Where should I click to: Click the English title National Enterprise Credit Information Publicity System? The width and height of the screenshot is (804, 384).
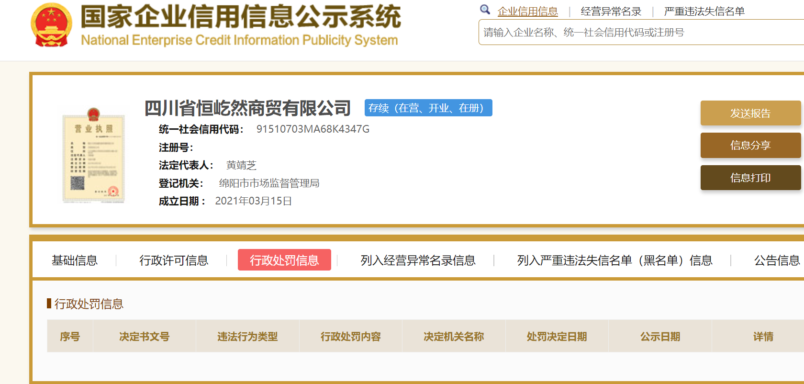point(239,40)
